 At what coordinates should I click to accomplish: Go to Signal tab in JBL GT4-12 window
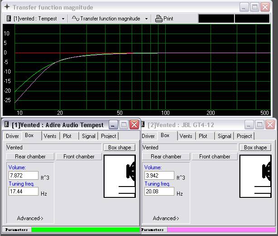pos(224,136)
